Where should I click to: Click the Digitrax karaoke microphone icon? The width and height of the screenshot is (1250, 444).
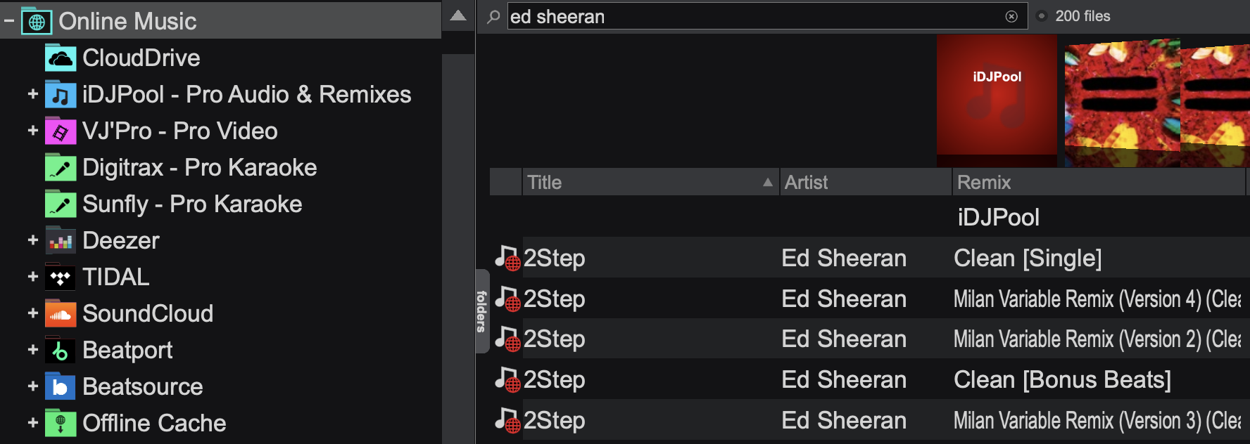(x=61, y=168)
